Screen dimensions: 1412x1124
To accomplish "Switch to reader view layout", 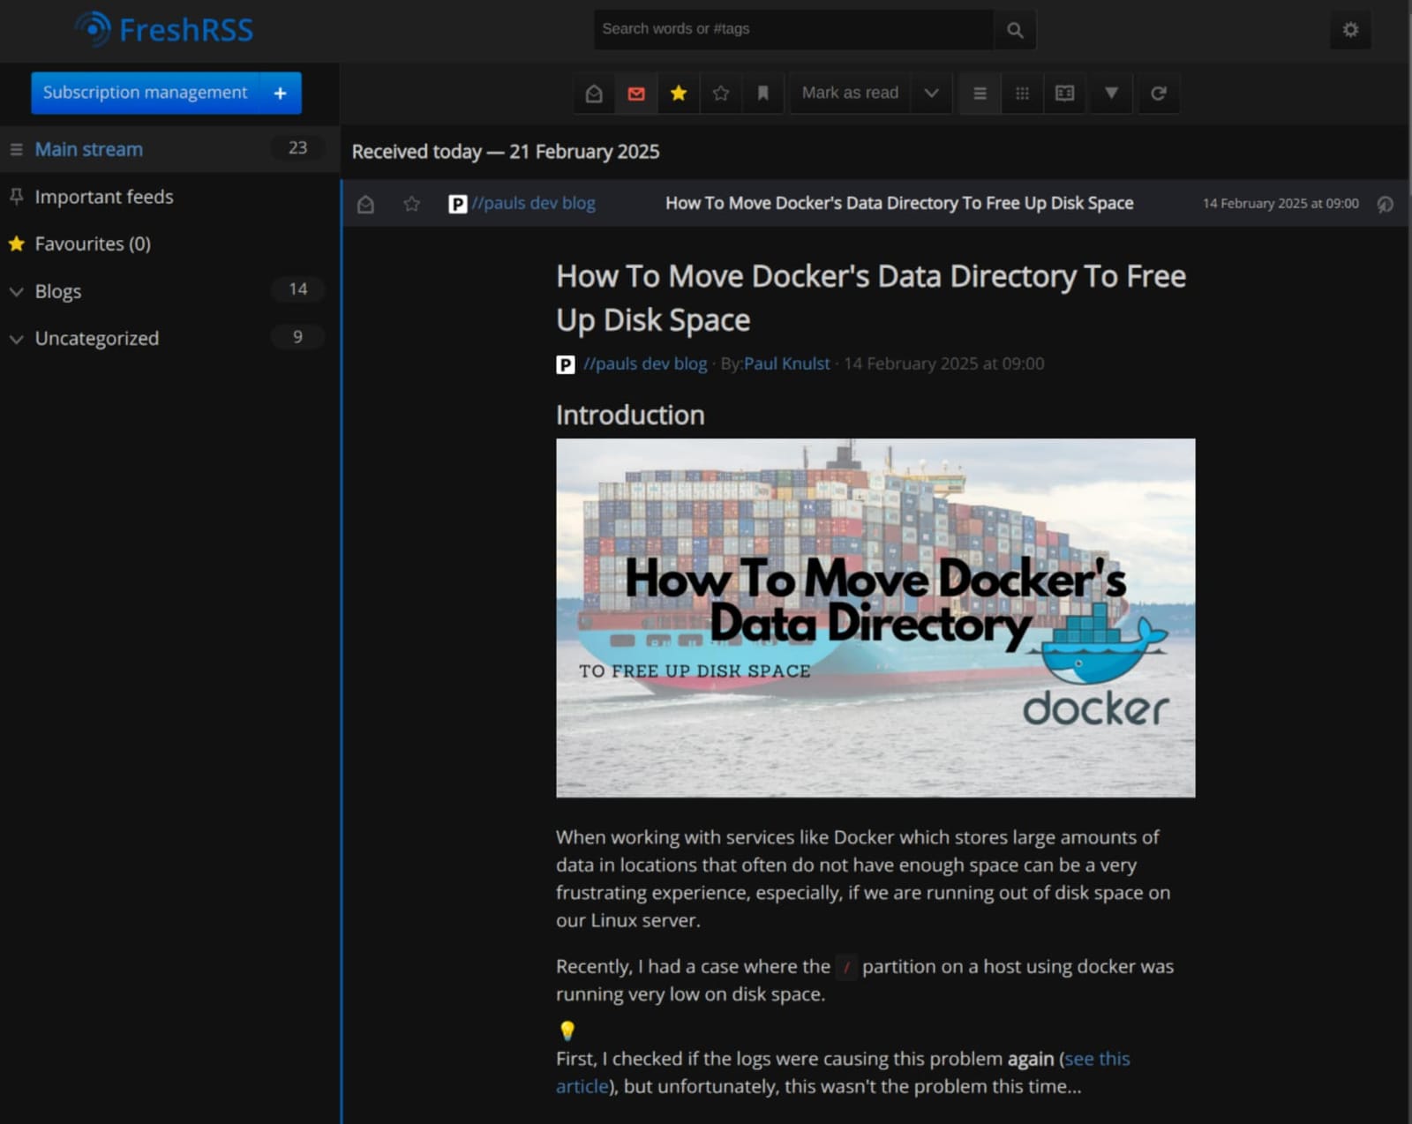I will (x=1063, y=93).
